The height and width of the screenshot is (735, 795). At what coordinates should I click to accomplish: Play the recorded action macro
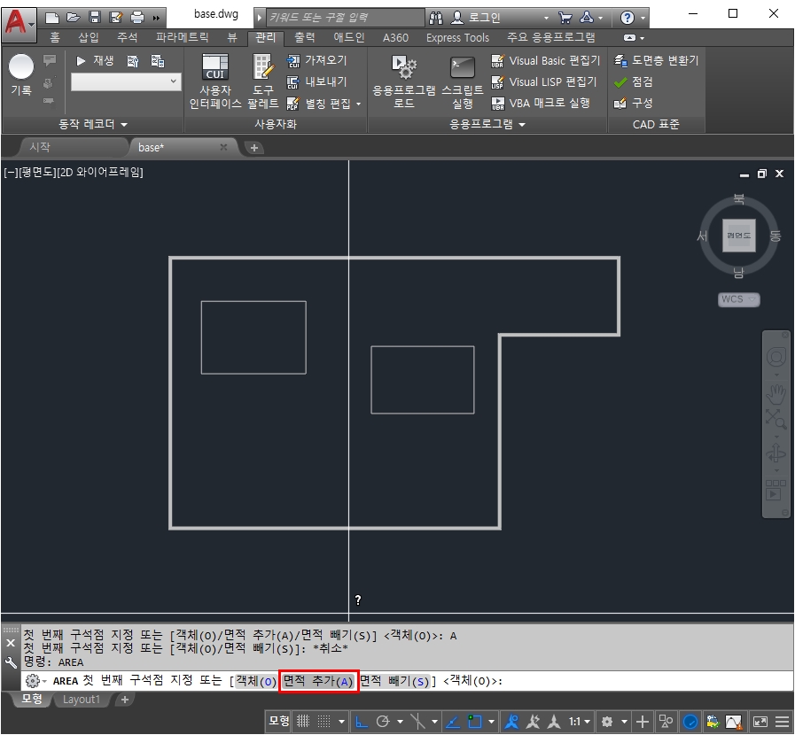click(94, 61)
